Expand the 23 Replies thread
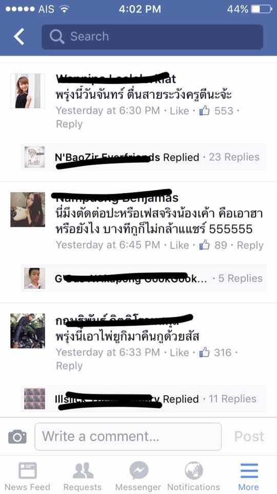277x494 pixels. [x=234, y=157]
